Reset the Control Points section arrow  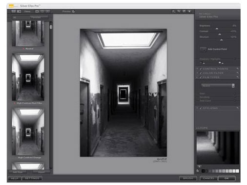(x=237, y=69)
